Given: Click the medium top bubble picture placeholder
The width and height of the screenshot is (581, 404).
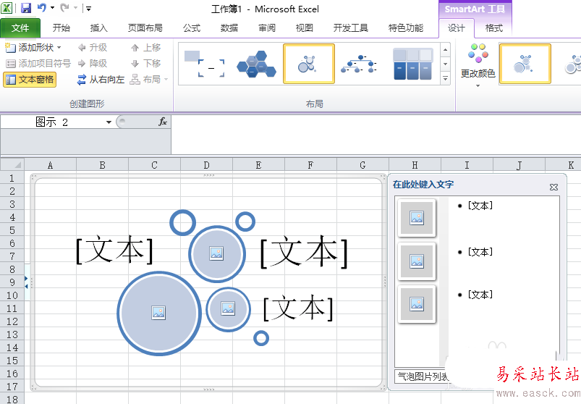Looking at the screenshot, I should (217, 254).
